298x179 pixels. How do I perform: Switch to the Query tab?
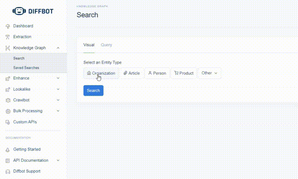tap(106, 45)
